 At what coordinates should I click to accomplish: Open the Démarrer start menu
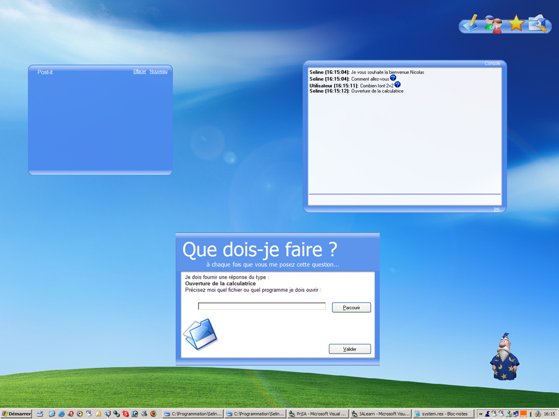coord(16,414)
